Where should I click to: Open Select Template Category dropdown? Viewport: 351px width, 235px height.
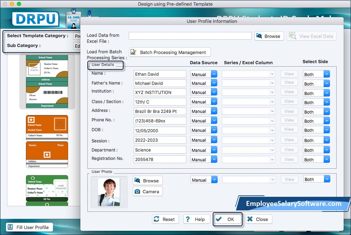pos(77,36)
